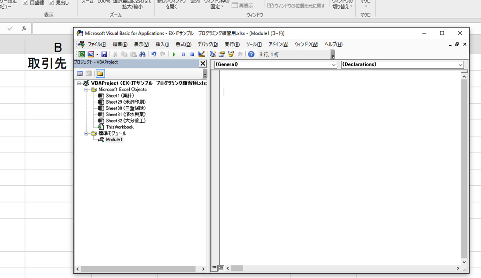Viewport: 481px width, 278px height.
Task: Select Sheet1 (集計) in the project tree
Action: coord(120,96)
